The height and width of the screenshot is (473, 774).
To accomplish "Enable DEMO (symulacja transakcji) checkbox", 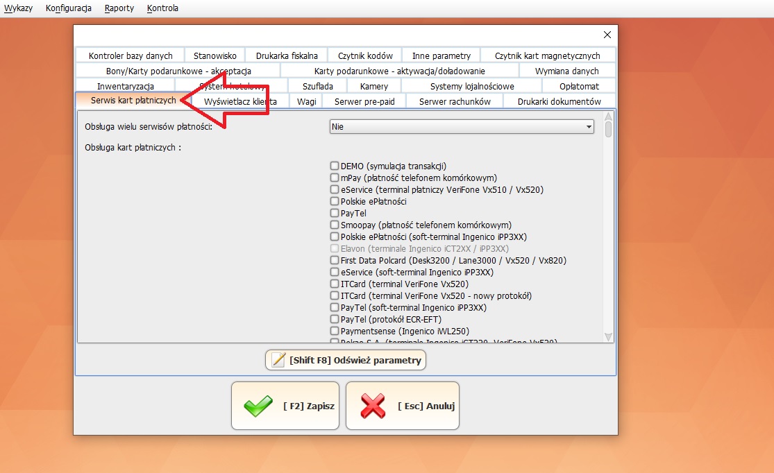I will (x=335, y=166).
